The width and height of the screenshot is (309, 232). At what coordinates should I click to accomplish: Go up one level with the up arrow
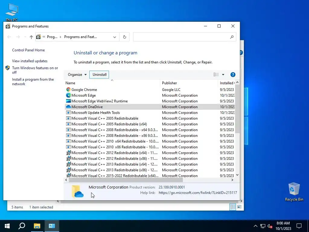click(31, 37)
